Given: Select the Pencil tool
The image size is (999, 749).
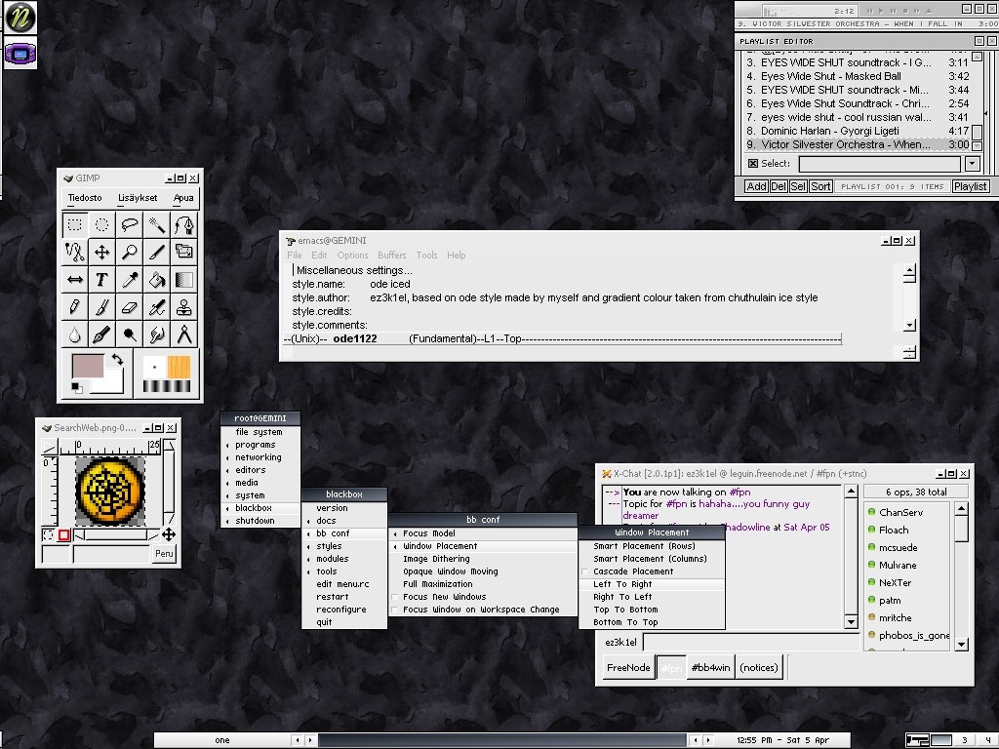Looking at the screenshot, I should click(75, 307).
